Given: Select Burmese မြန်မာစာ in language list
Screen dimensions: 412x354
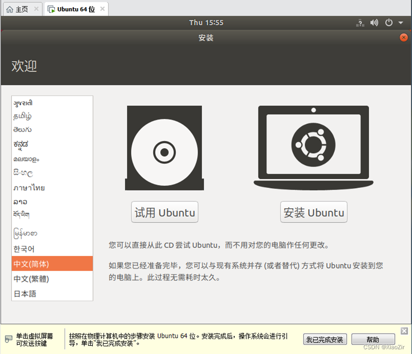Looking at the screenshot, I should pyautogui.click(x=52, y=233).
